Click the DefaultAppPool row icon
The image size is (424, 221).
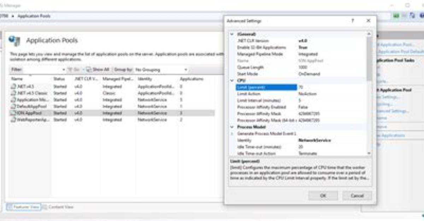(13, 106)
